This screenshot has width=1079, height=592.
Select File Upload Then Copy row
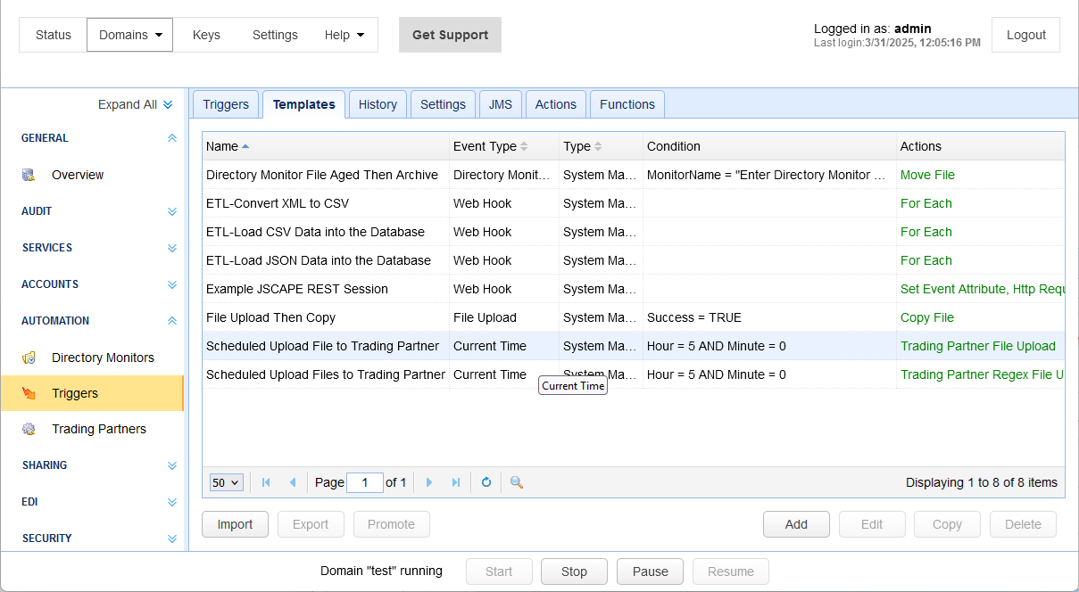pos(634,317)
